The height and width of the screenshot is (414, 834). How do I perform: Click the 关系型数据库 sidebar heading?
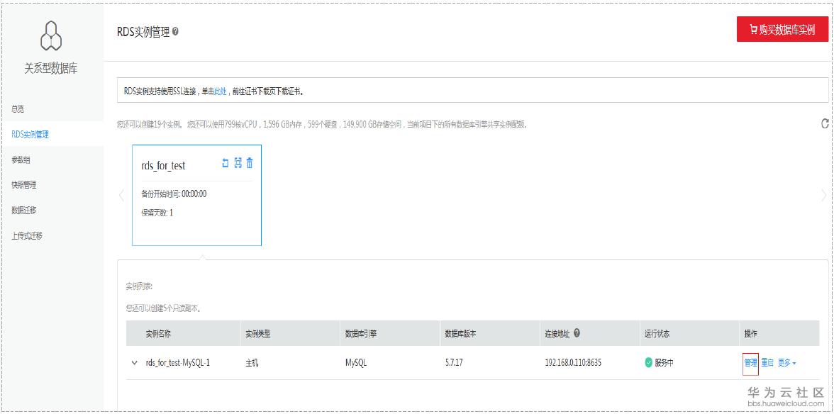coord(51,69)
